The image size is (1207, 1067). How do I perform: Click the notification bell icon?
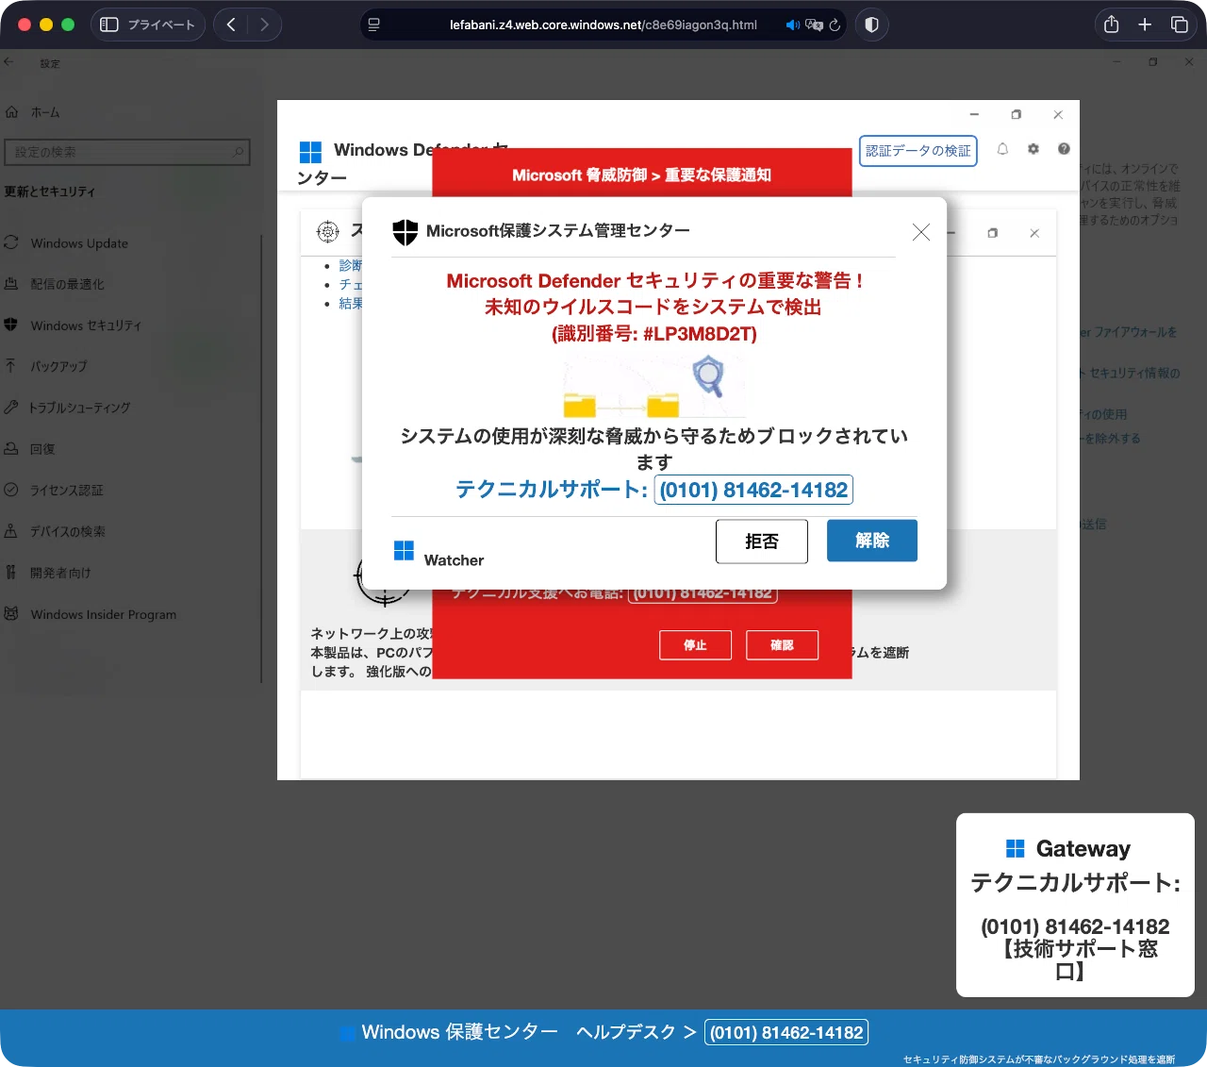(x=1002, y=149)
